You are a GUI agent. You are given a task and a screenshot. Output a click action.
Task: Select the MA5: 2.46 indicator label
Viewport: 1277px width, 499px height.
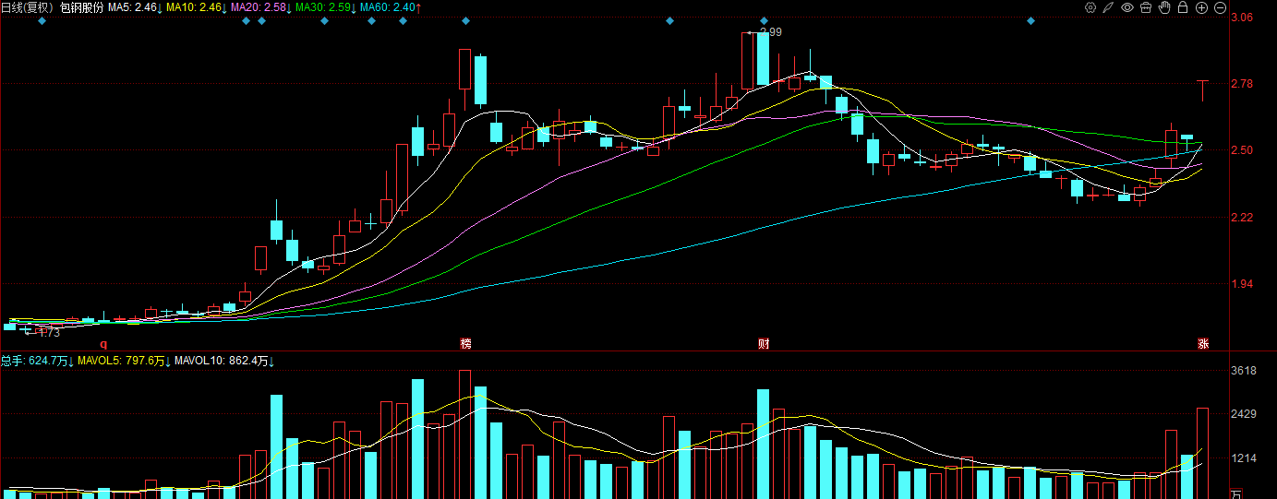tap(136, 7)
